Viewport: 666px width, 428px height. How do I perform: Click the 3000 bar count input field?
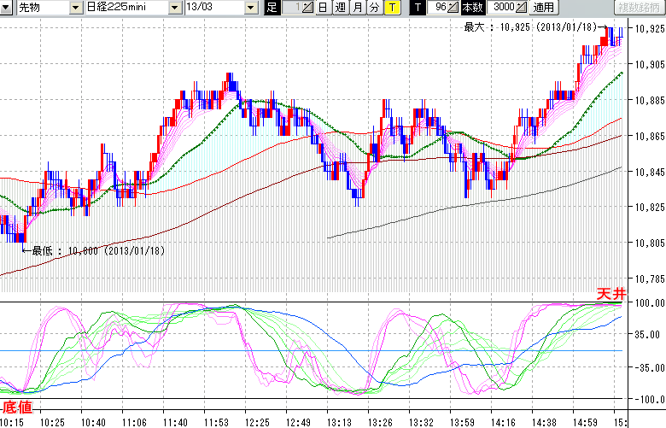tap(500, 8)
